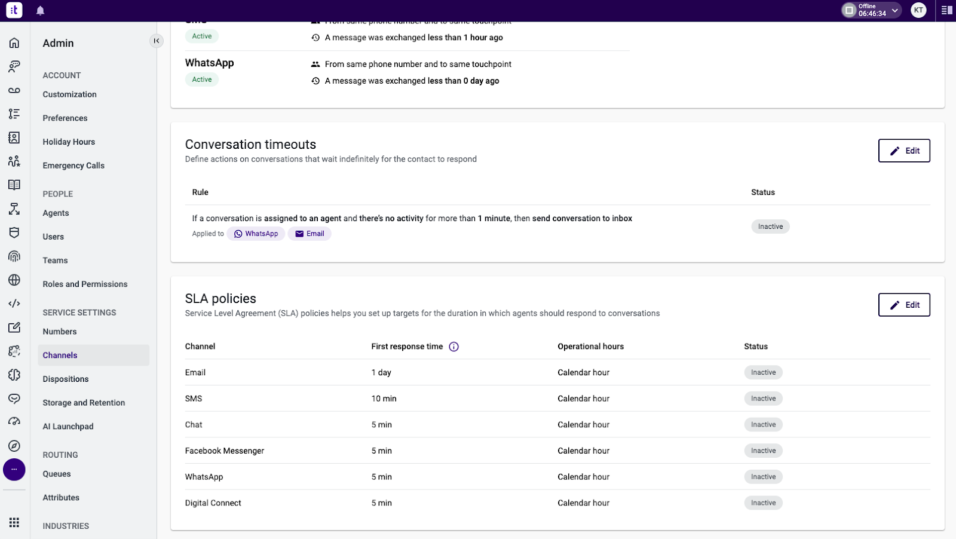This screenshot has width=956, height=539.
Task: Open the edit note pencil-square icon
Action: point(14,327)
